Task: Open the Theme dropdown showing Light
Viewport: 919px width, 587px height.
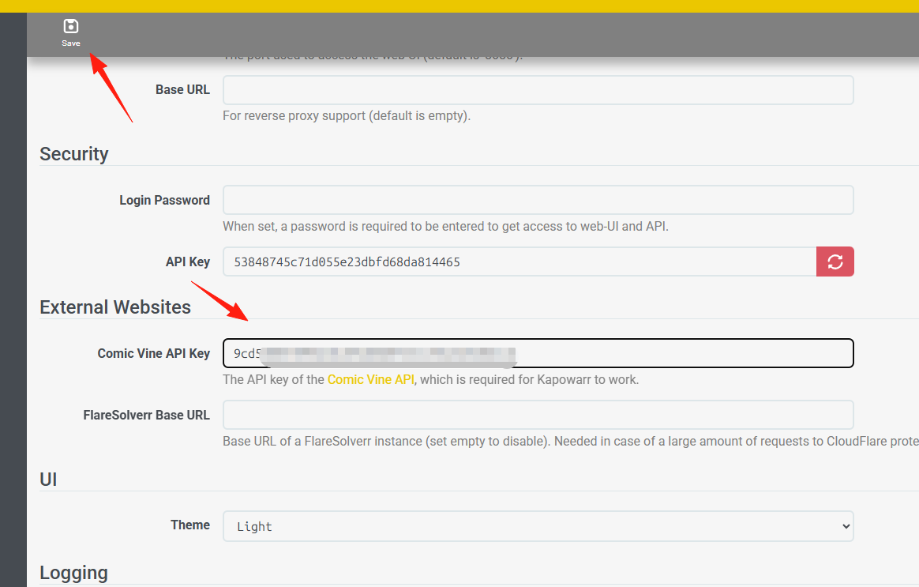Action: 538,526
